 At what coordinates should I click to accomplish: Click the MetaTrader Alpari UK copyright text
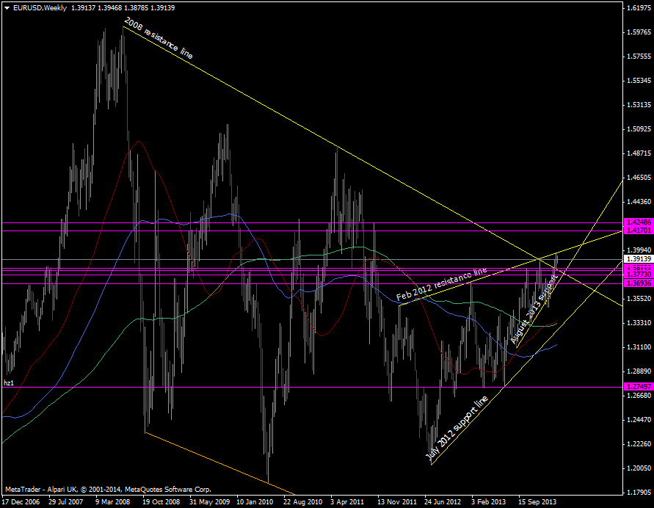coord(108,488)
